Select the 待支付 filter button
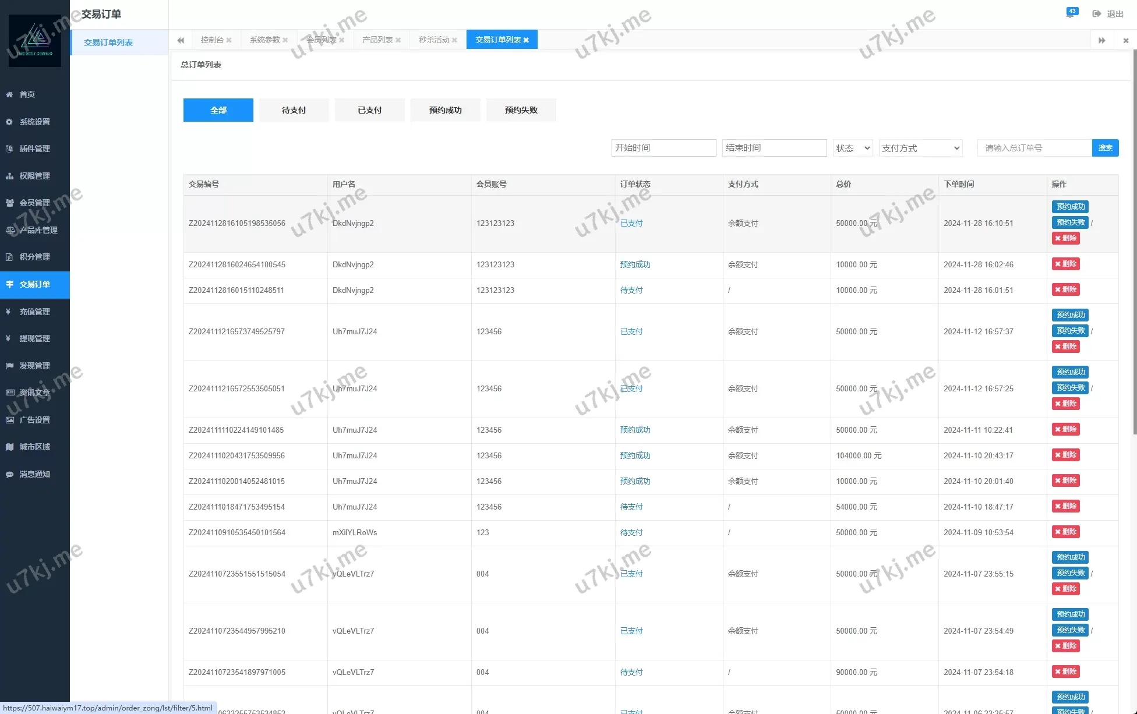Image resolution: width=1137 pixels, height=714 pixels. click(x=294, y=109)
